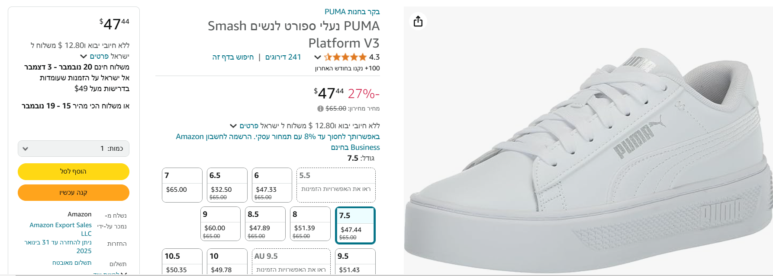The width and height of the screenshot is (773, 276).
Task: Expand the rating breakdown chevron
Action: [317, 57]
